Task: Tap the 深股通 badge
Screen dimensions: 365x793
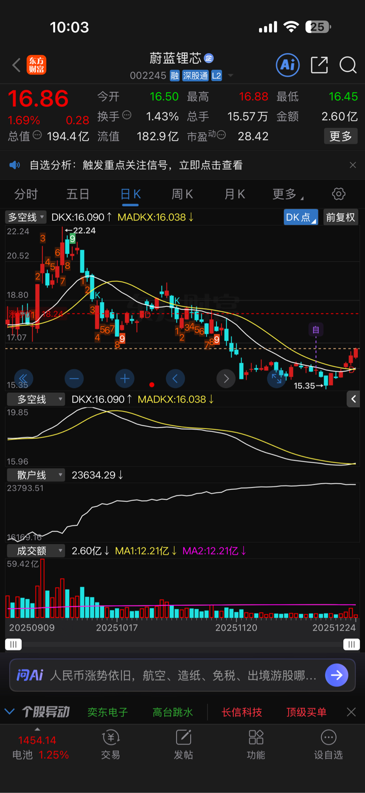Action: pos(195,76)
